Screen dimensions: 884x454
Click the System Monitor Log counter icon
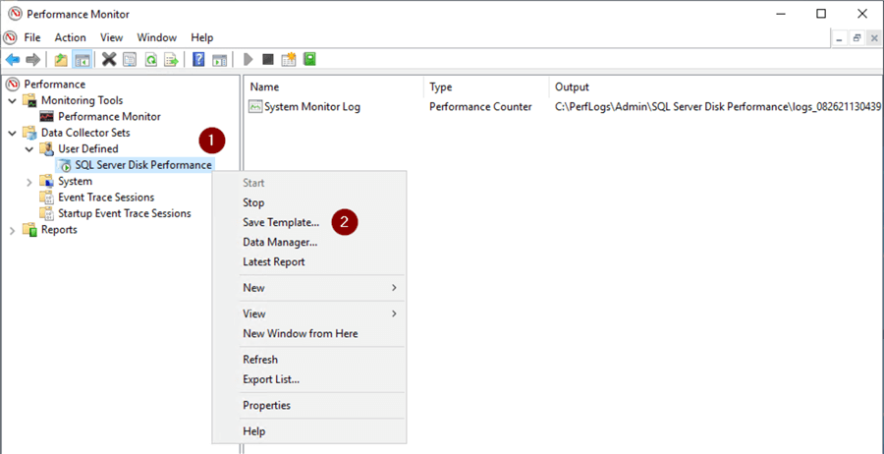[x=256, y=106]
